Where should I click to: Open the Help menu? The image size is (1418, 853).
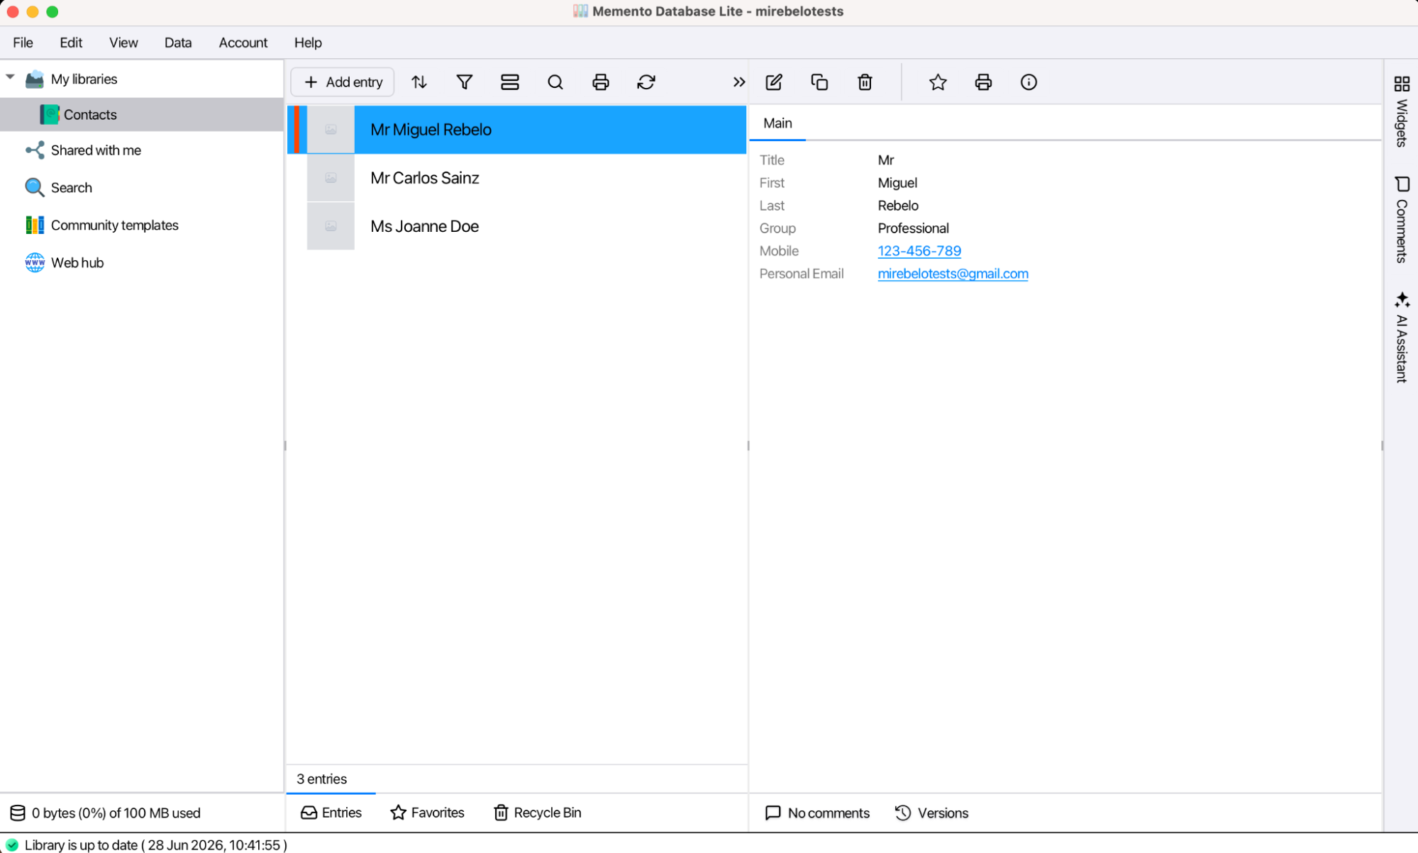tap(308, 43)
